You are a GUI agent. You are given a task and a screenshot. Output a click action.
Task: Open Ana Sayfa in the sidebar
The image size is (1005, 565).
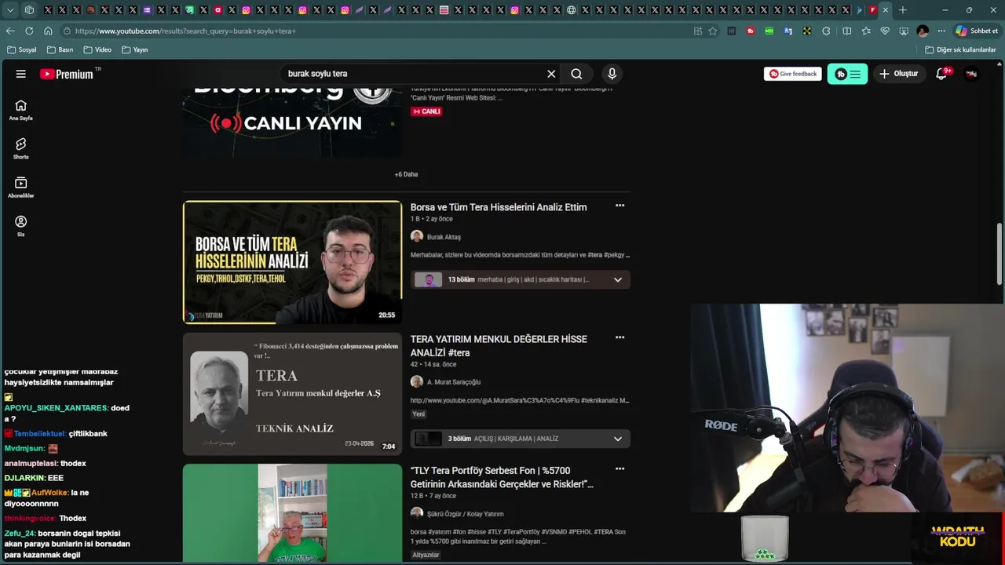(20, 110)
